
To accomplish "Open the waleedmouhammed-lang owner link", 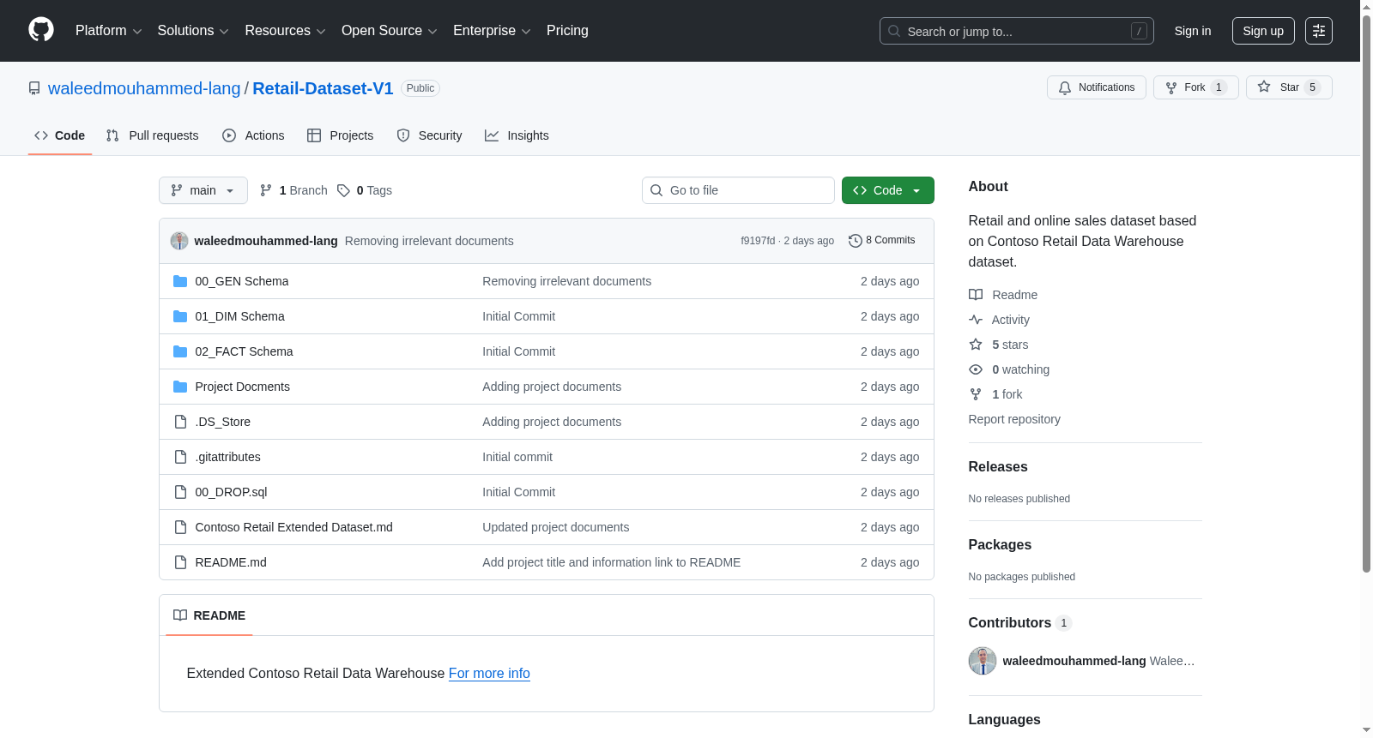I will (x=144, y=88).
